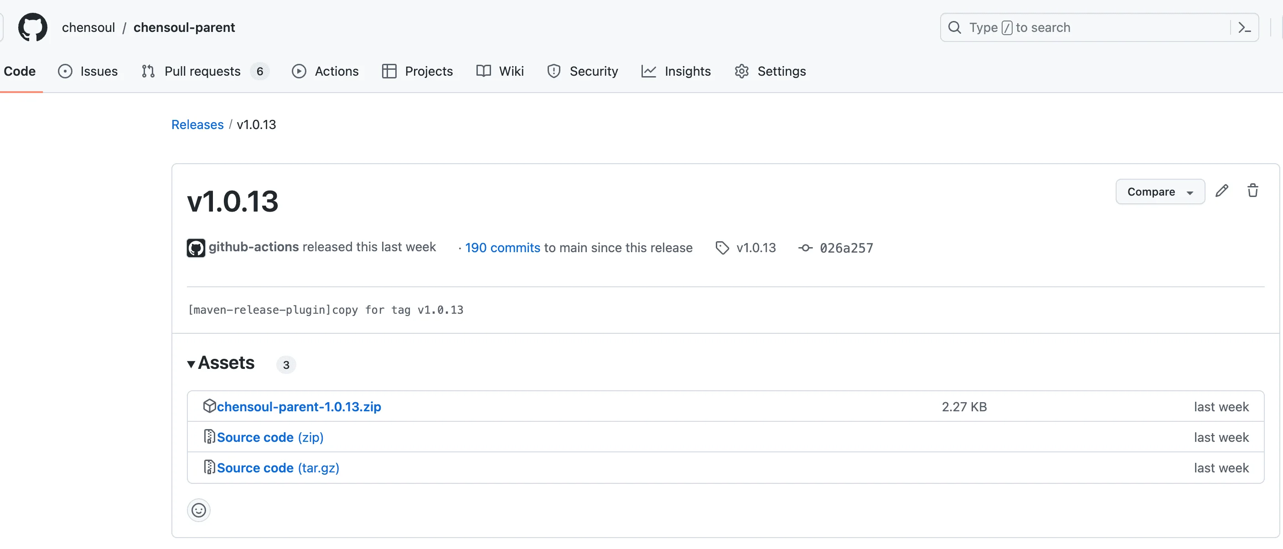Open the Wiki tab
This screenshot has height=549, width=1283.
coord(500,71)
